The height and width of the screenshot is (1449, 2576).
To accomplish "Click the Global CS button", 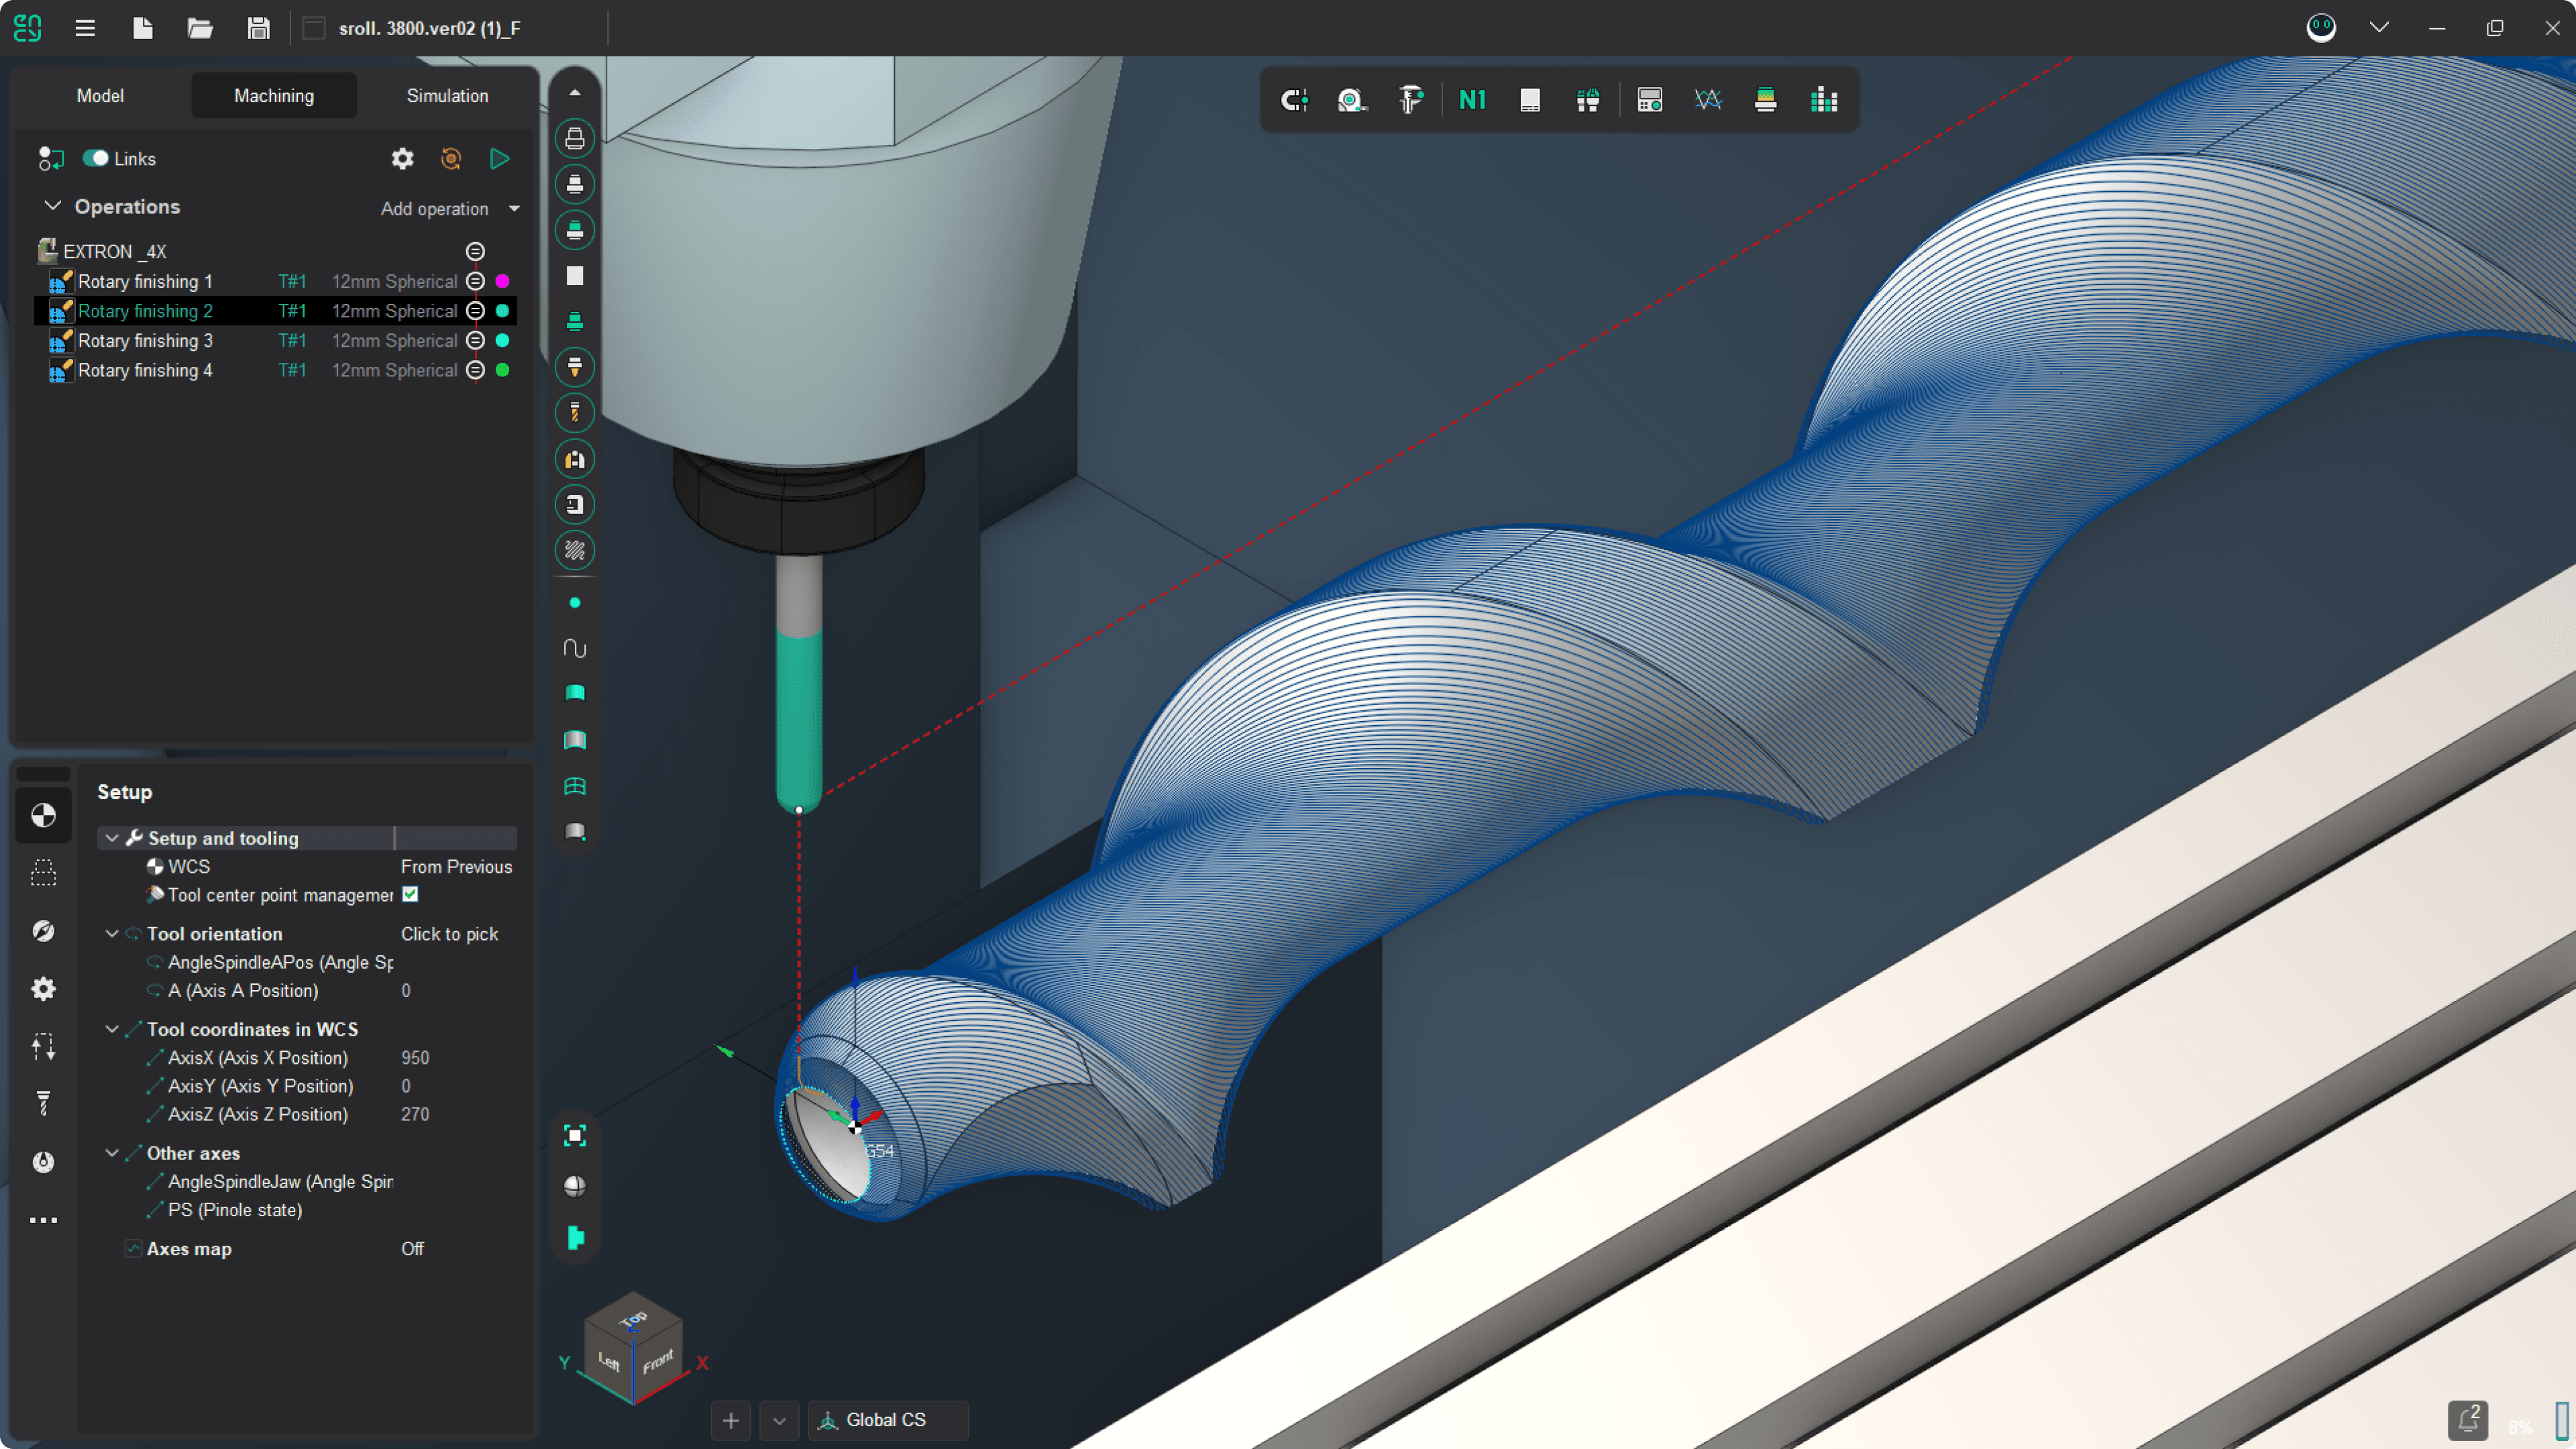I will pos(886,1420).
